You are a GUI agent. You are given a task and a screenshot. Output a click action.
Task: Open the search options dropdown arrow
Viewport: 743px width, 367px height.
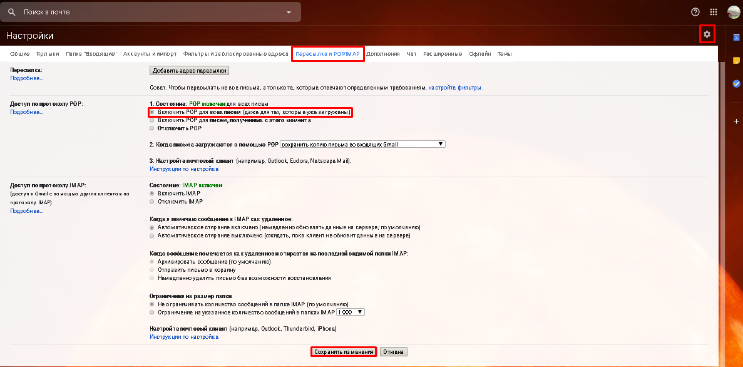click(289, 13)
